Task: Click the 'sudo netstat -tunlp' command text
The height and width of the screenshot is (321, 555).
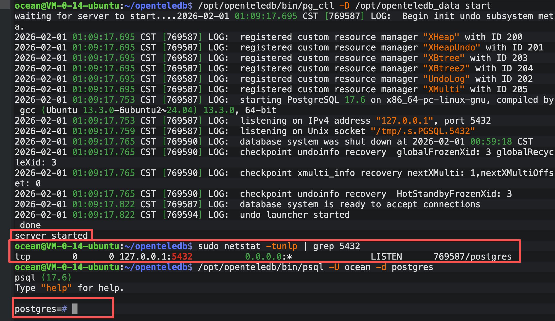Action: [247, 246]
